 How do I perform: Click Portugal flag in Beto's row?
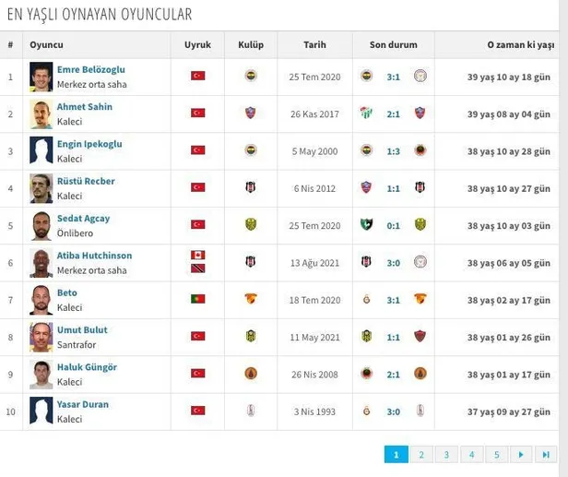[x=197, y=299]
